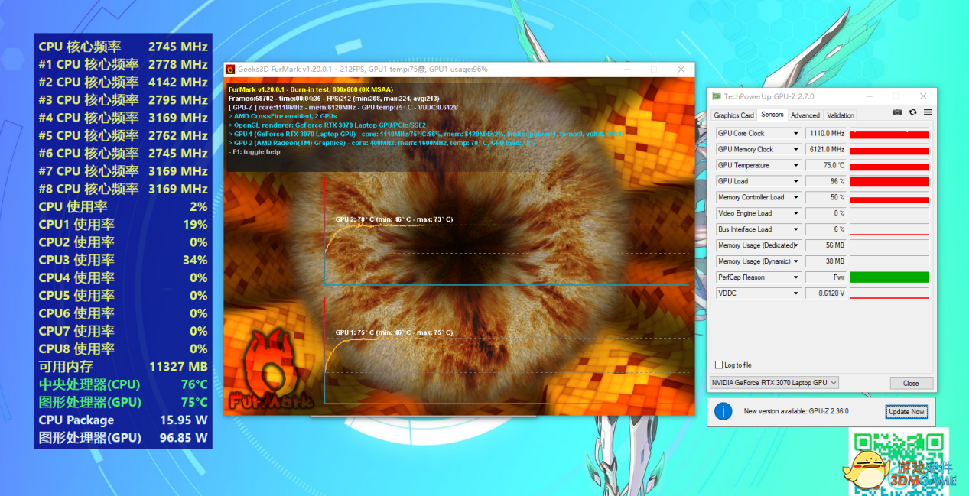Click the GPU-Z screenshot camera icon
This screenshot has height=496, width=969.
click(x=897, y=112)
